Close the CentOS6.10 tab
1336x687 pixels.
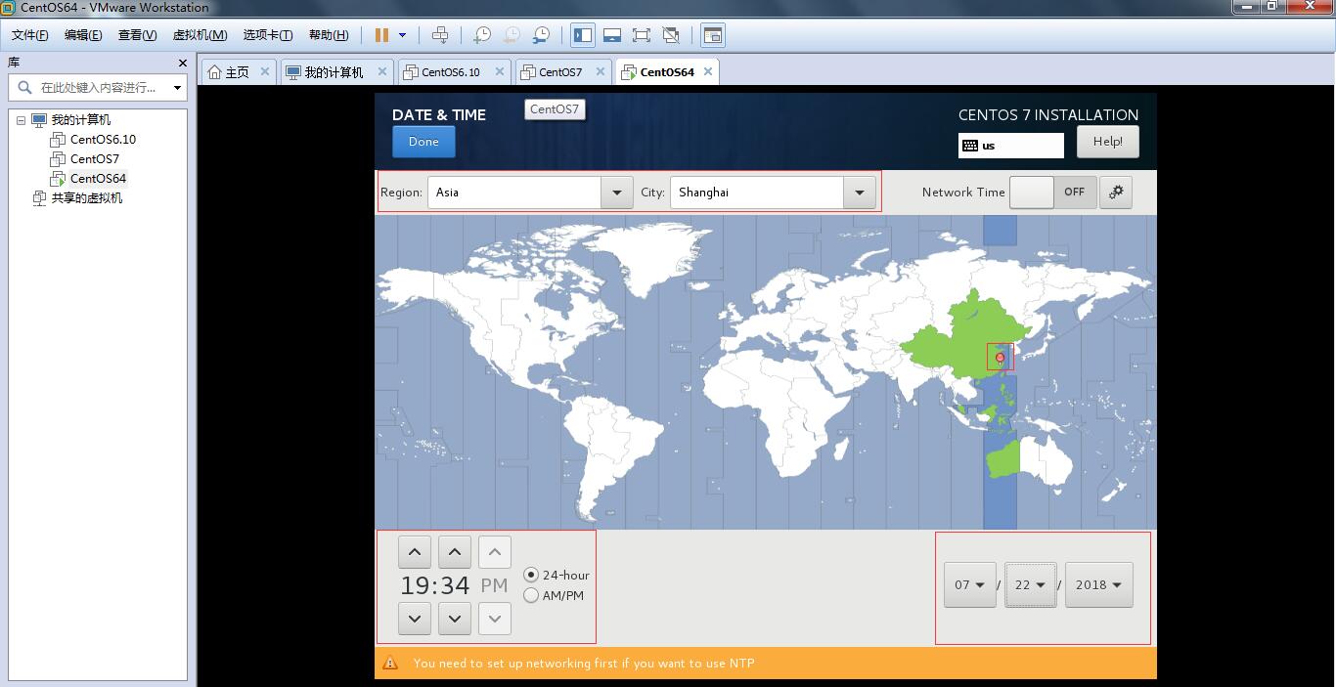(x=500, y=71)
